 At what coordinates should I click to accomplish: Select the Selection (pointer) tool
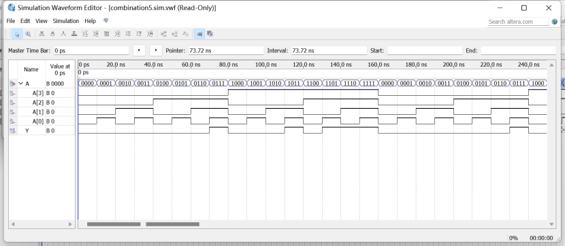(x=17, y=34)
